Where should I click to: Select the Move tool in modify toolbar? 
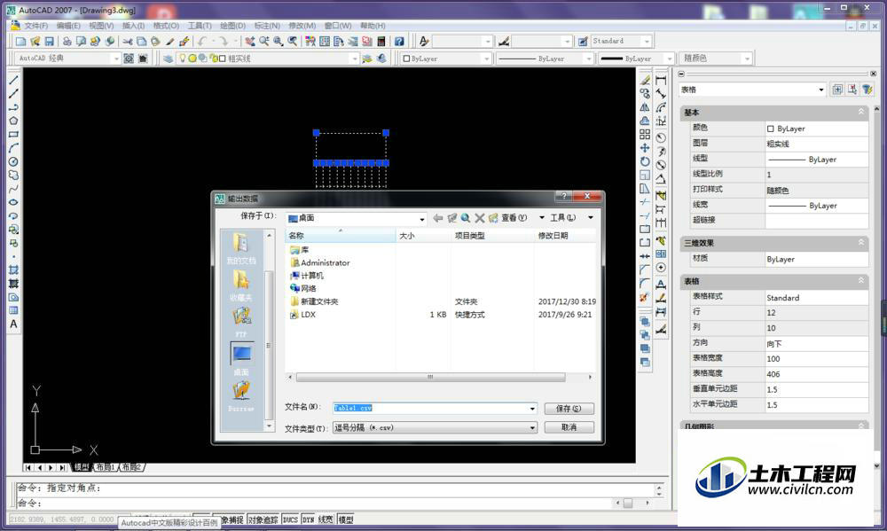(645, 147)
